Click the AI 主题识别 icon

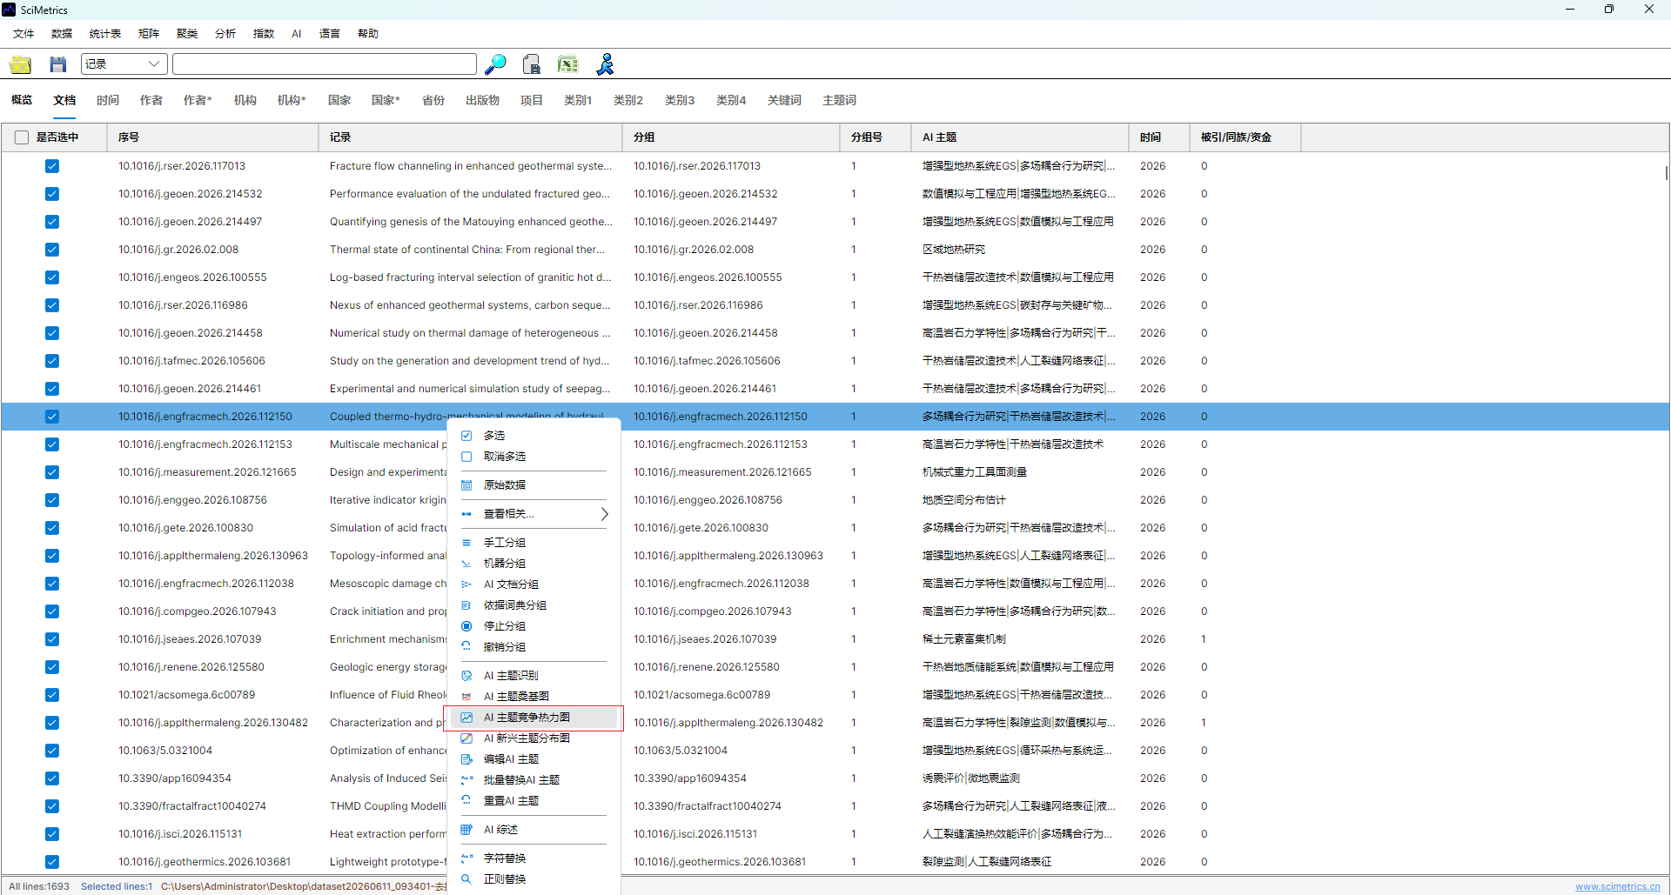click(466, 676)
